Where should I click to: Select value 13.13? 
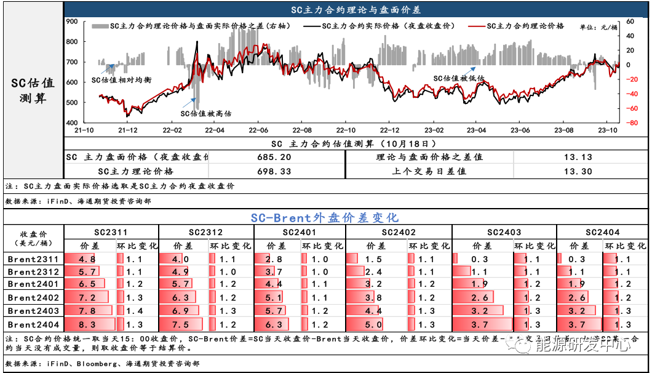(578, 158)
